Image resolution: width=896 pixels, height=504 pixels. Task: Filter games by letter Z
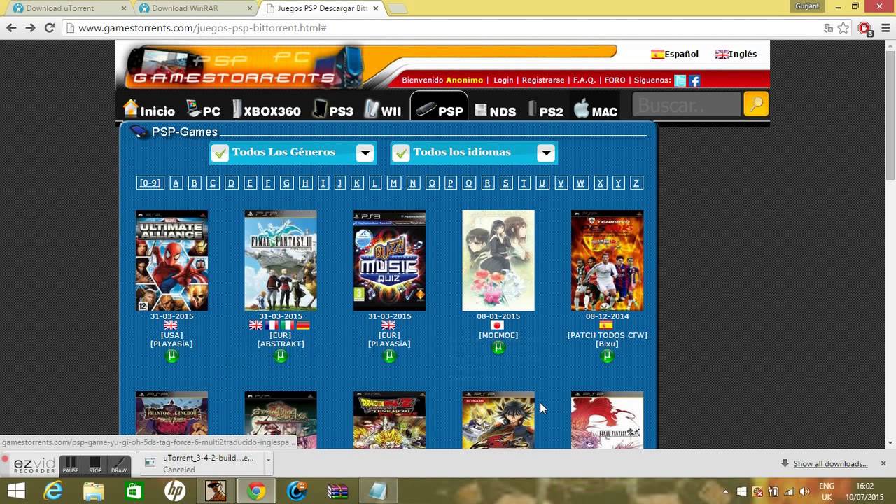[x=636, y=183]
